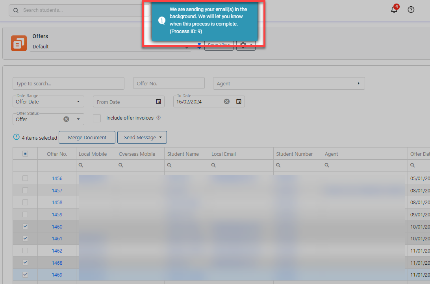Open the From Date calendar picker
The width and height of the screenshot is (430, 284).
pyautogui.click(x=158, y=101)
